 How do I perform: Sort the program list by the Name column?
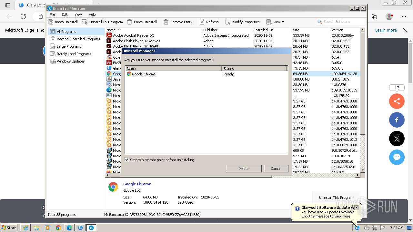point(154,30)
